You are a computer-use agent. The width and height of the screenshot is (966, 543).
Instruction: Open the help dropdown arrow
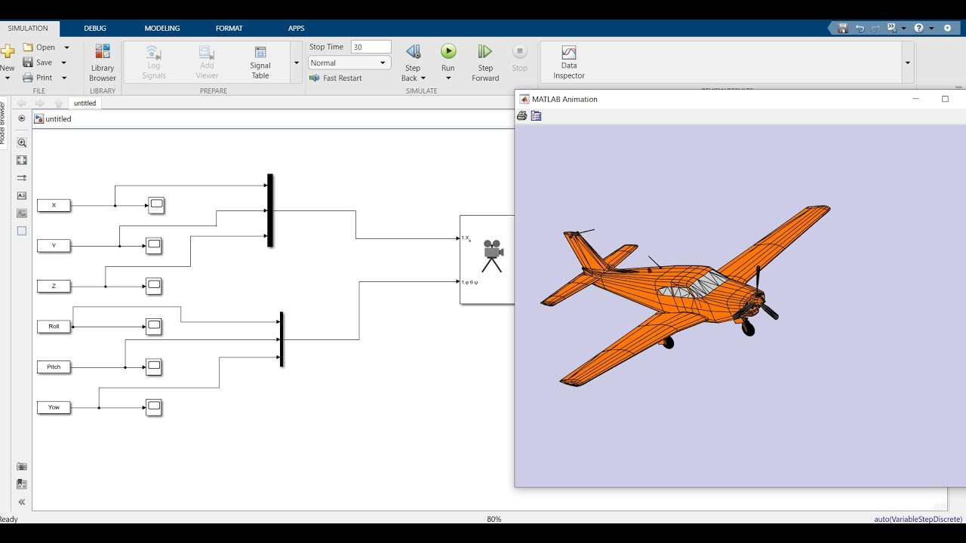click(x=931, y=28)
